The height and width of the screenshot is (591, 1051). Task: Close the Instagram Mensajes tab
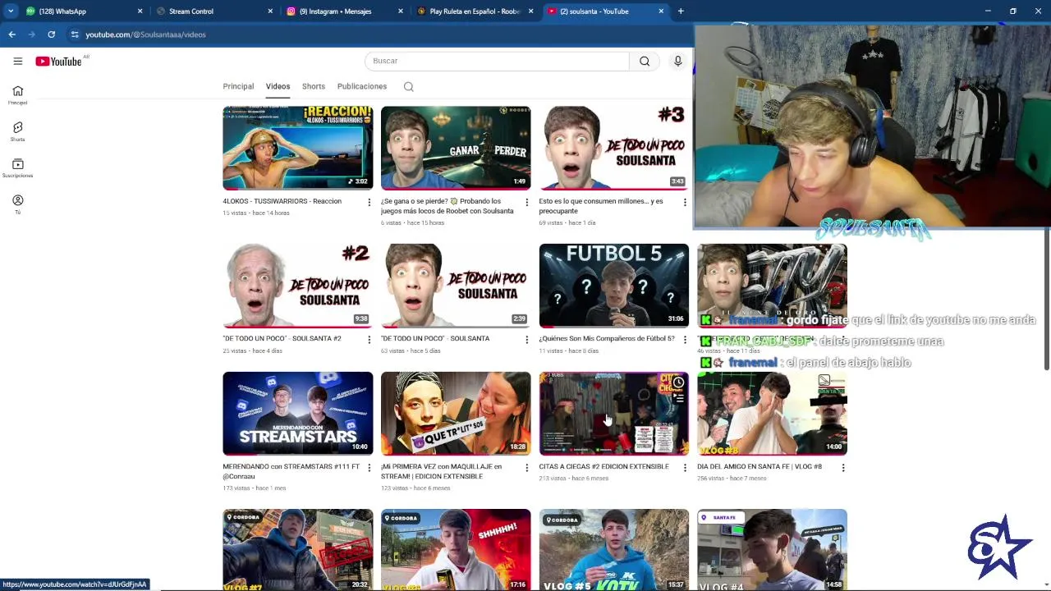[401, 11]
